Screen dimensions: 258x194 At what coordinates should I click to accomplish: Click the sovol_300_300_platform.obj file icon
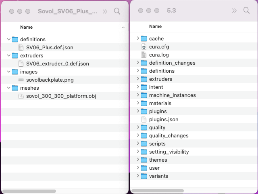coord(21,96)
